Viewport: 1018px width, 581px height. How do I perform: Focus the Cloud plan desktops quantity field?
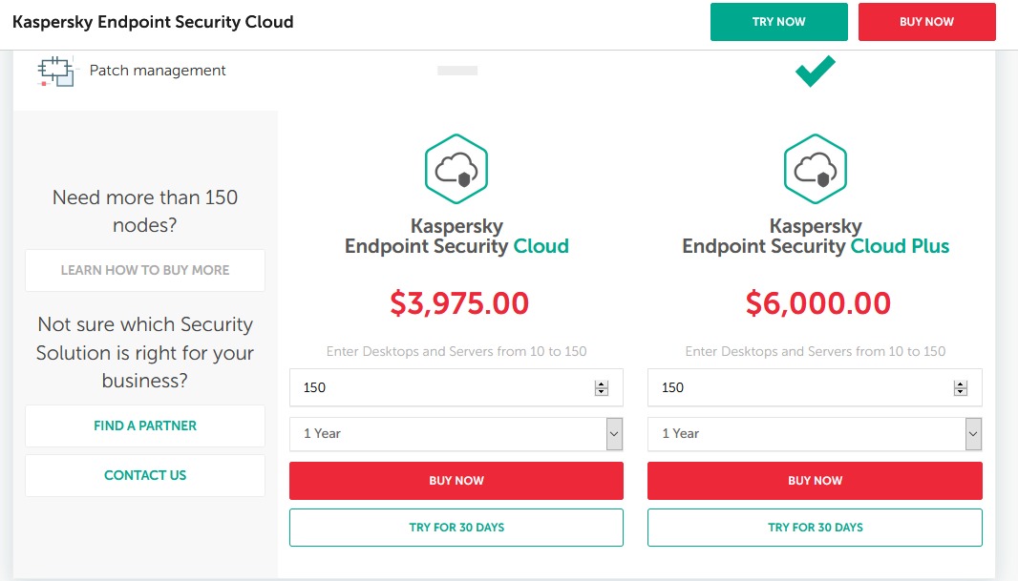439,387
